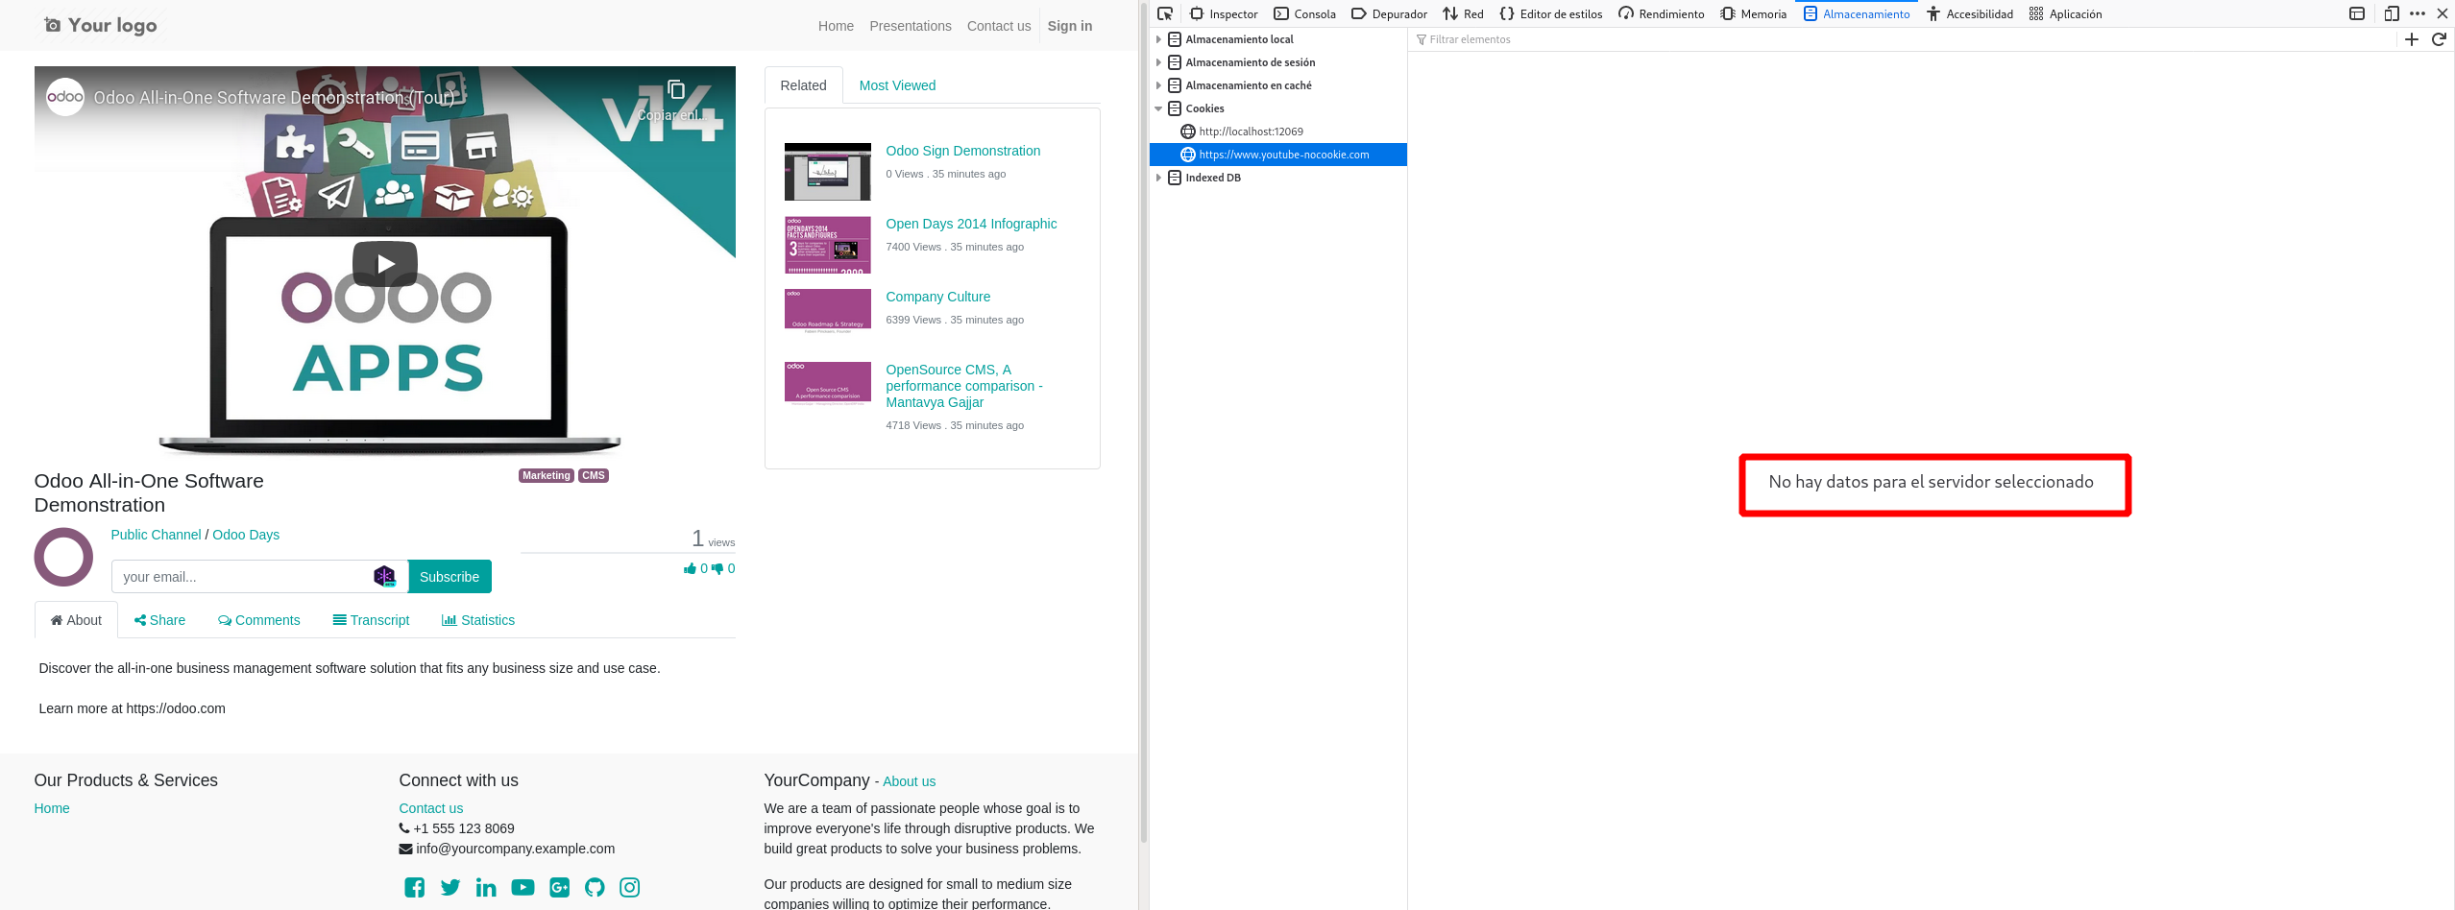
Task: Open the YouTube social icon
Action: click(x=523, y=888)
